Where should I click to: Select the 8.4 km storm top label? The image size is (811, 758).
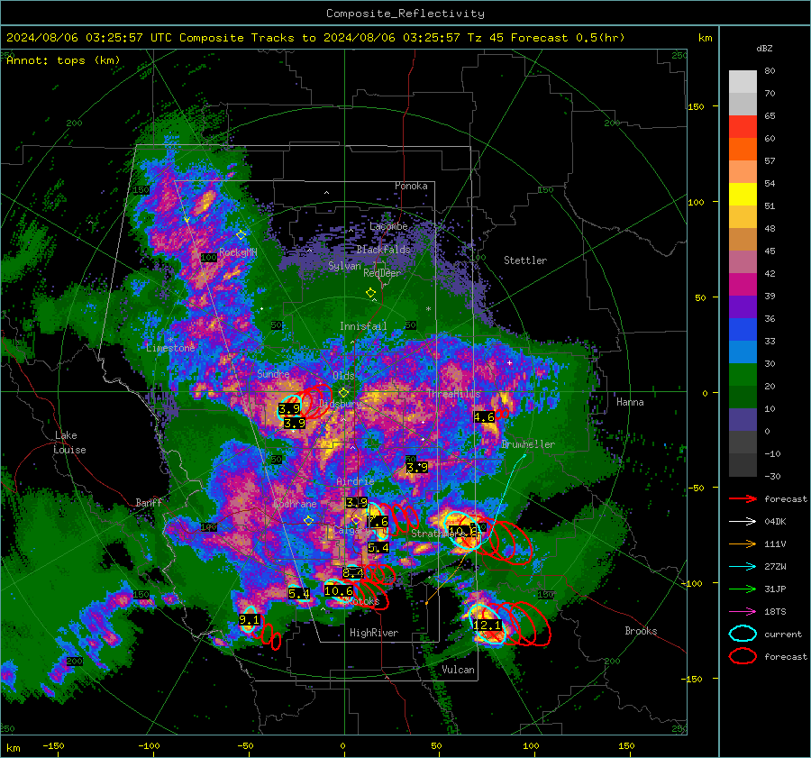click(x=352, y=572)
